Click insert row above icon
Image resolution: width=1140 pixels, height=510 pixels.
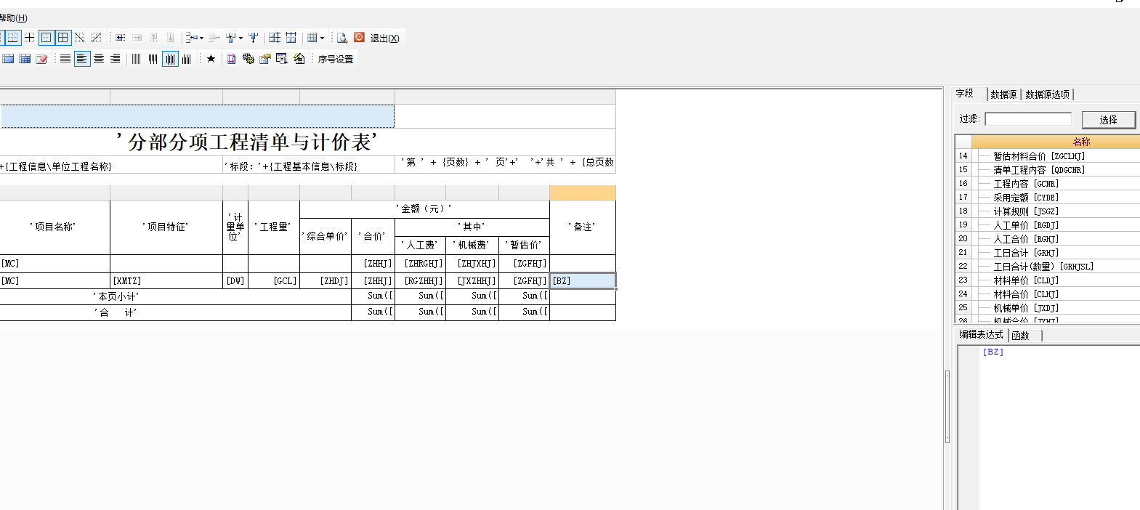[x=154, y=38]
